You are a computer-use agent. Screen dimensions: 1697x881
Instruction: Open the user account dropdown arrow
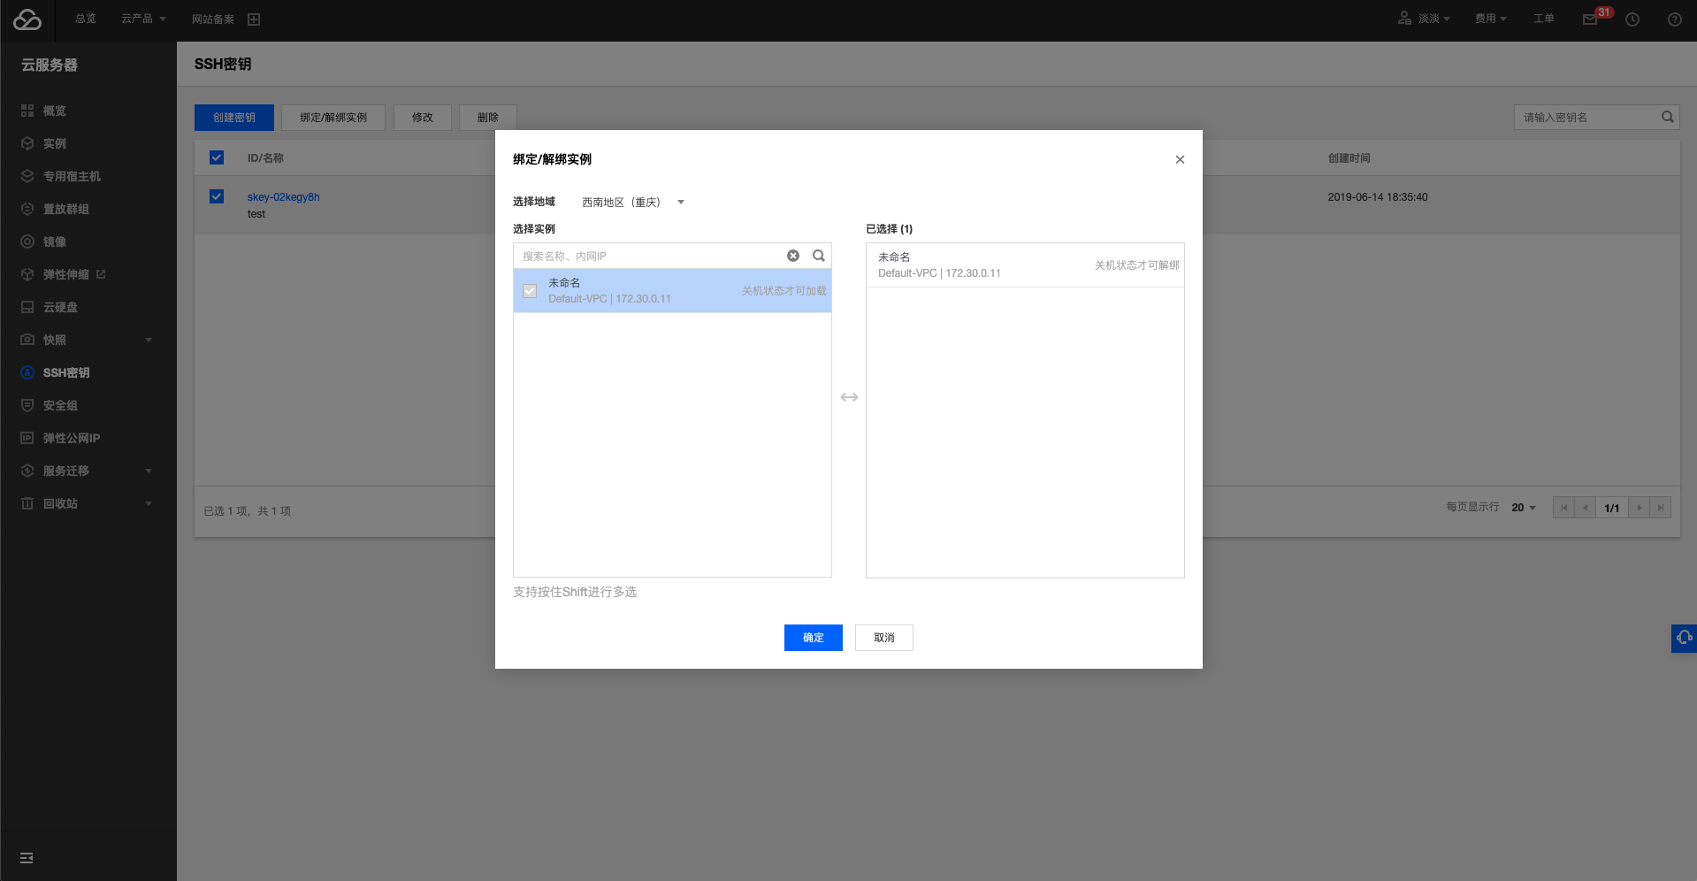point(1447,19)
